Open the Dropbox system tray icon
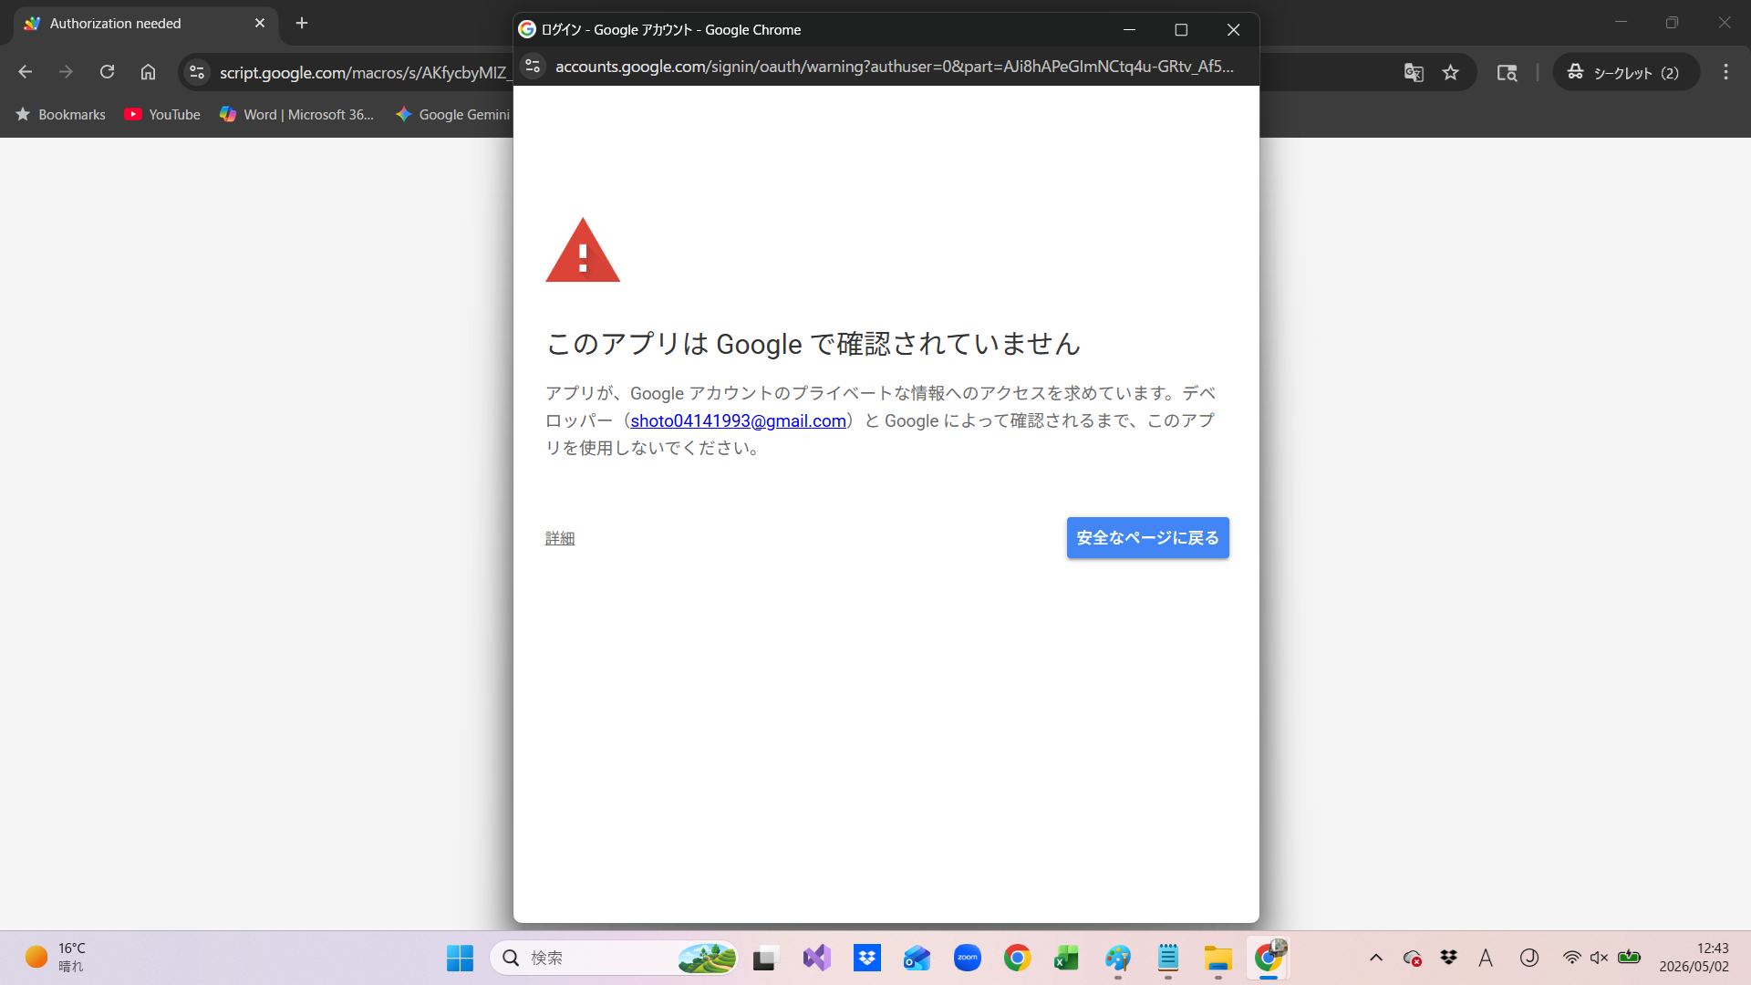1751x985 pixels. pyautogui.click(x=1448, y=958)
